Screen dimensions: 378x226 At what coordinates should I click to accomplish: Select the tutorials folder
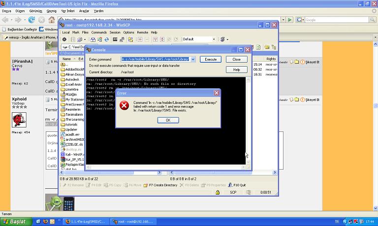coord(69,125)
